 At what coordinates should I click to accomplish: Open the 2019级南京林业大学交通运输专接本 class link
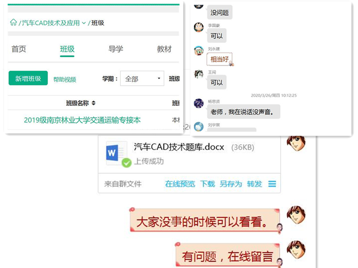82,120
